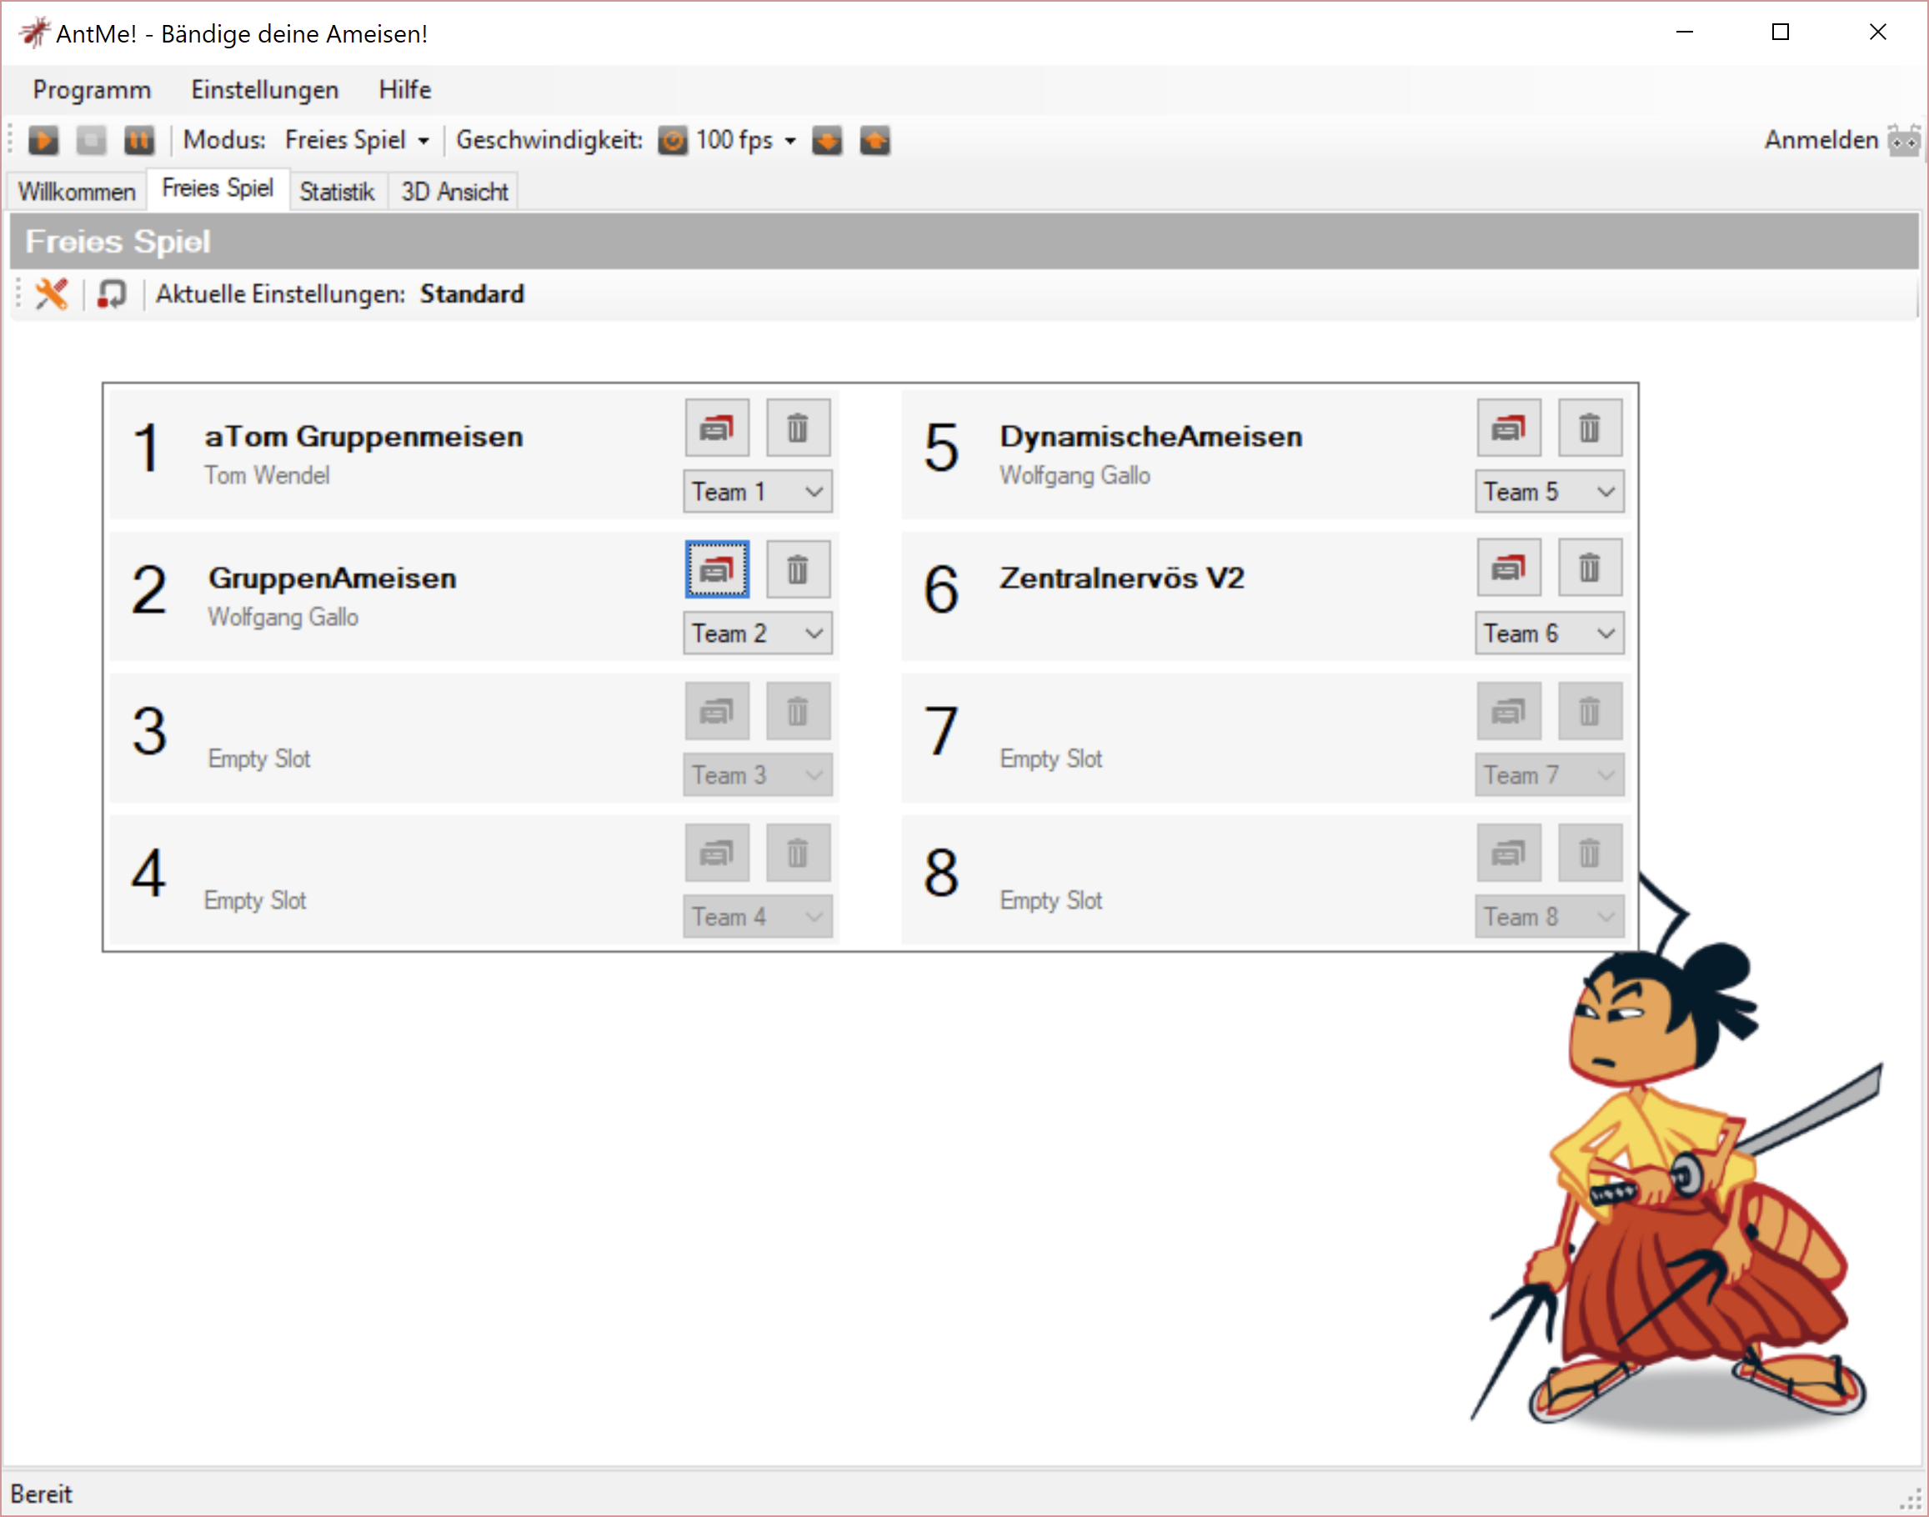1929x1517 pixels.
Task: Click the stop simulation button
Action: click(91, 140)
